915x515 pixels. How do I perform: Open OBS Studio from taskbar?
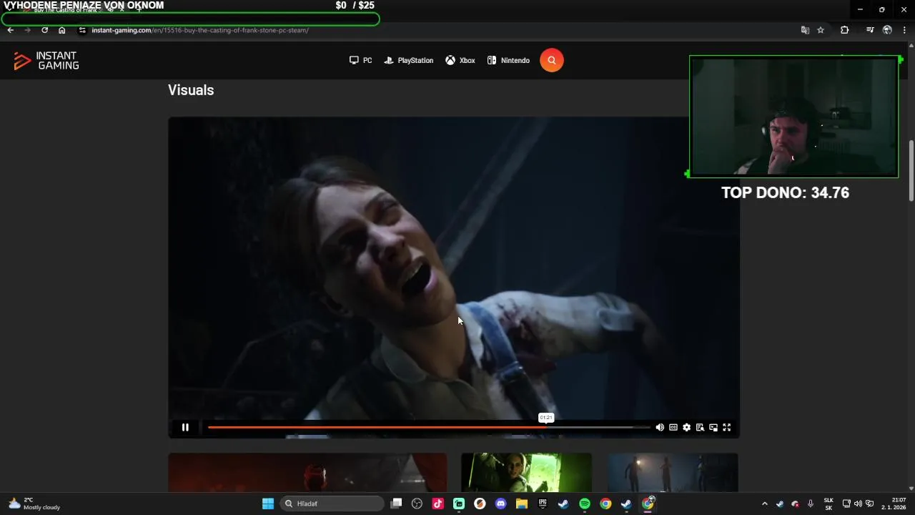417,504
